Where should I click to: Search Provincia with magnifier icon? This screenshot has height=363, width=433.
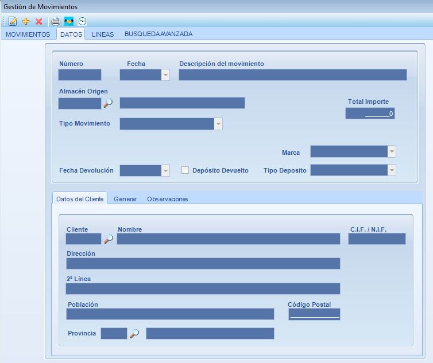[x=134, y=334]
